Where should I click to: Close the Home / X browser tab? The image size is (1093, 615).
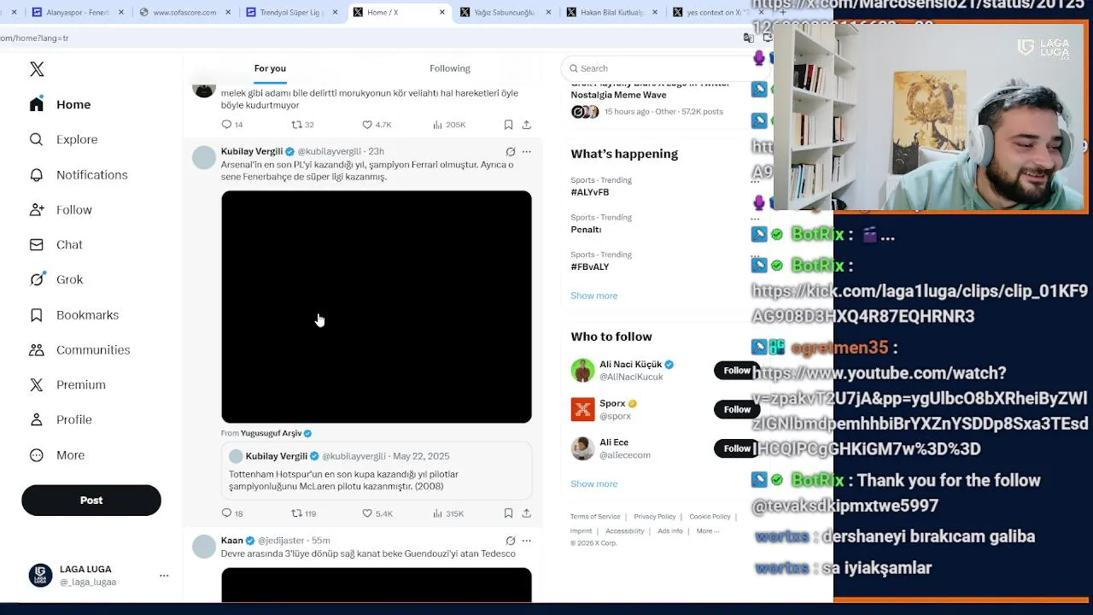(441, 12)
